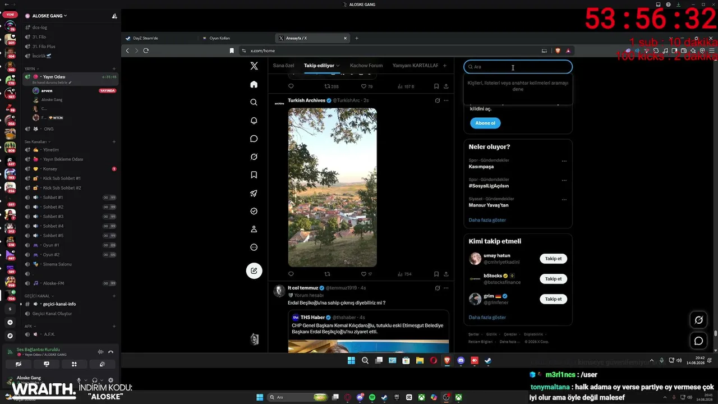Viewport: 718px width, 404px height.
Task: Open Steam from inner taskbar
Action: 488,361
